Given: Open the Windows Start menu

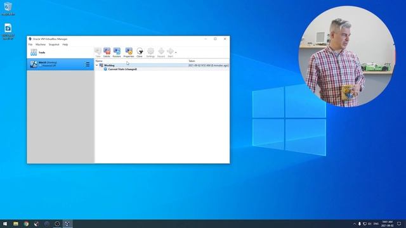Looking at the screenshot, I should click(5, 224).
